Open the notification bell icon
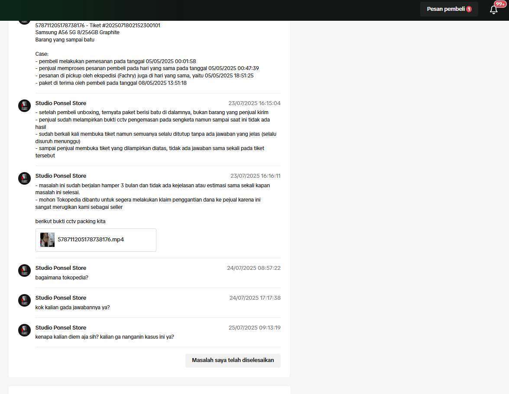 (493, 10)
